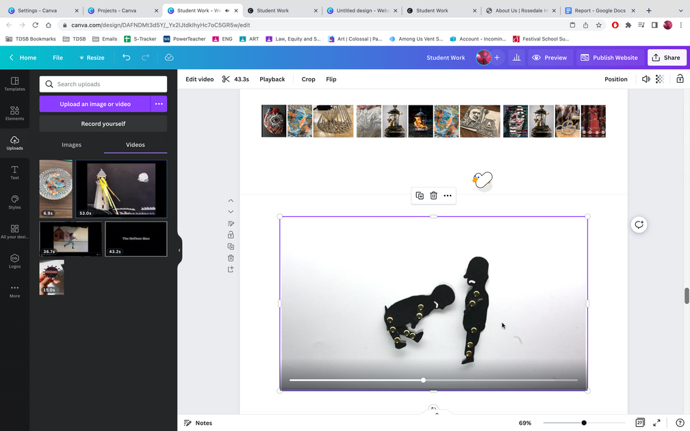Collapse the uploads side panel

pyautogui.click(x=179, y=250)
